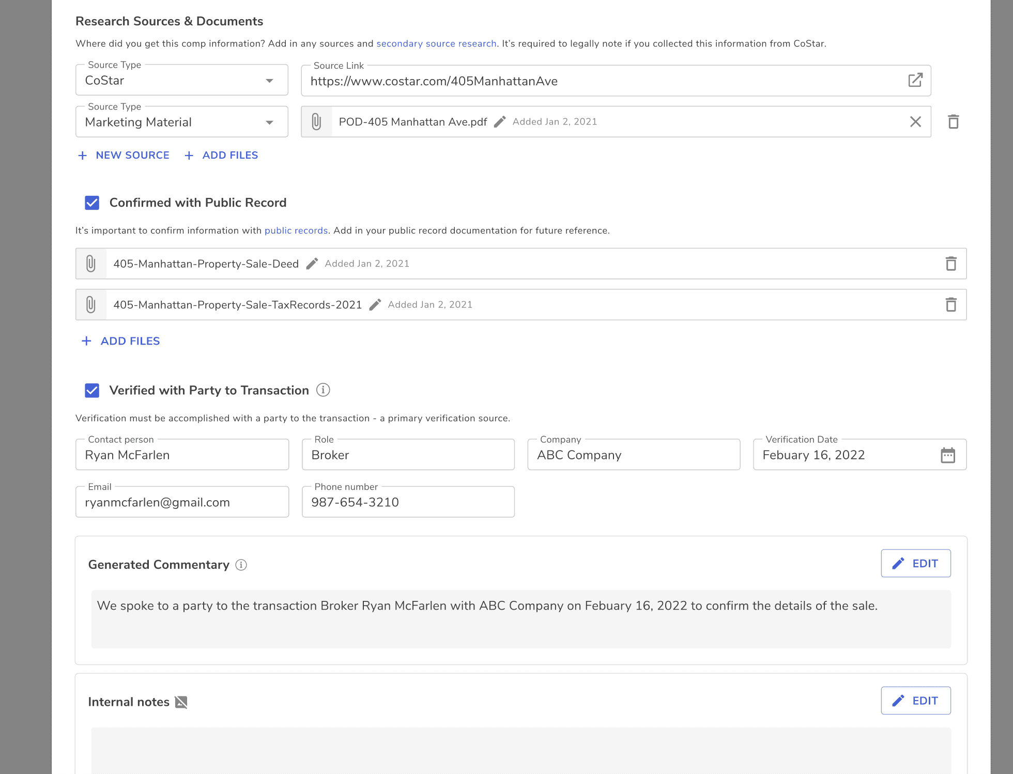Follow the public records link
The height and width of the screenshot is (774, 1013).
click(x=296, y=230)
